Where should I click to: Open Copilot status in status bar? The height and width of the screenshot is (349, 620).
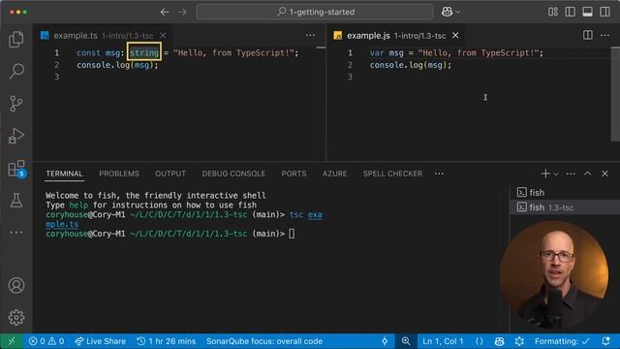(x=500, y=341)
